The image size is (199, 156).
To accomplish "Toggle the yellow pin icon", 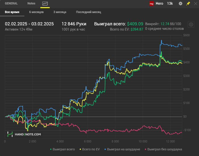I will click(x=188, y=3).
